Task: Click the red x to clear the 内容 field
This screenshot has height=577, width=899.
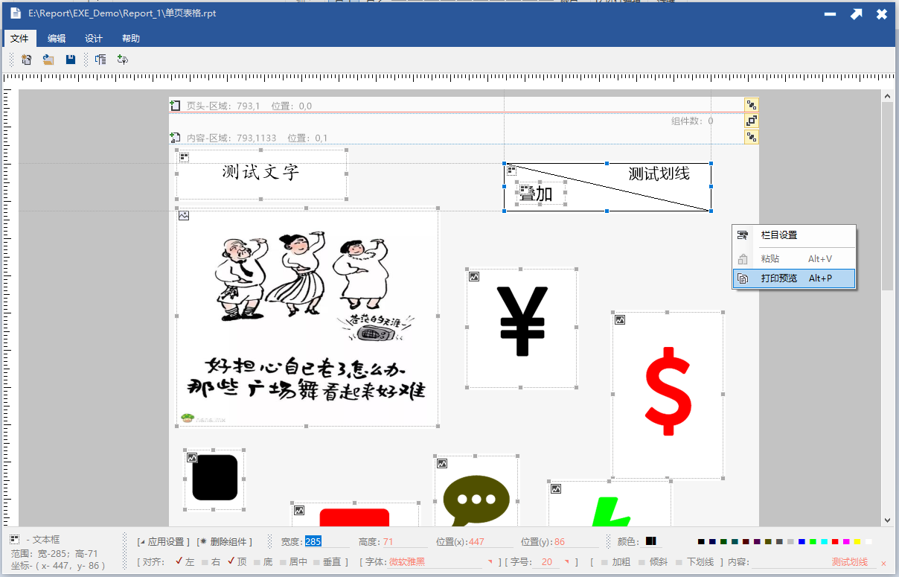Action: [883, 564]
